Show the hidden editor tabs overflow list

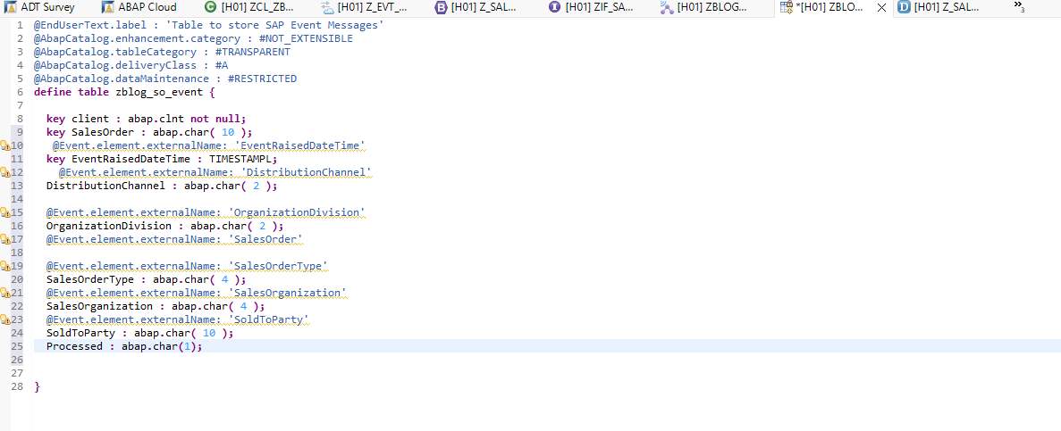1018,7
